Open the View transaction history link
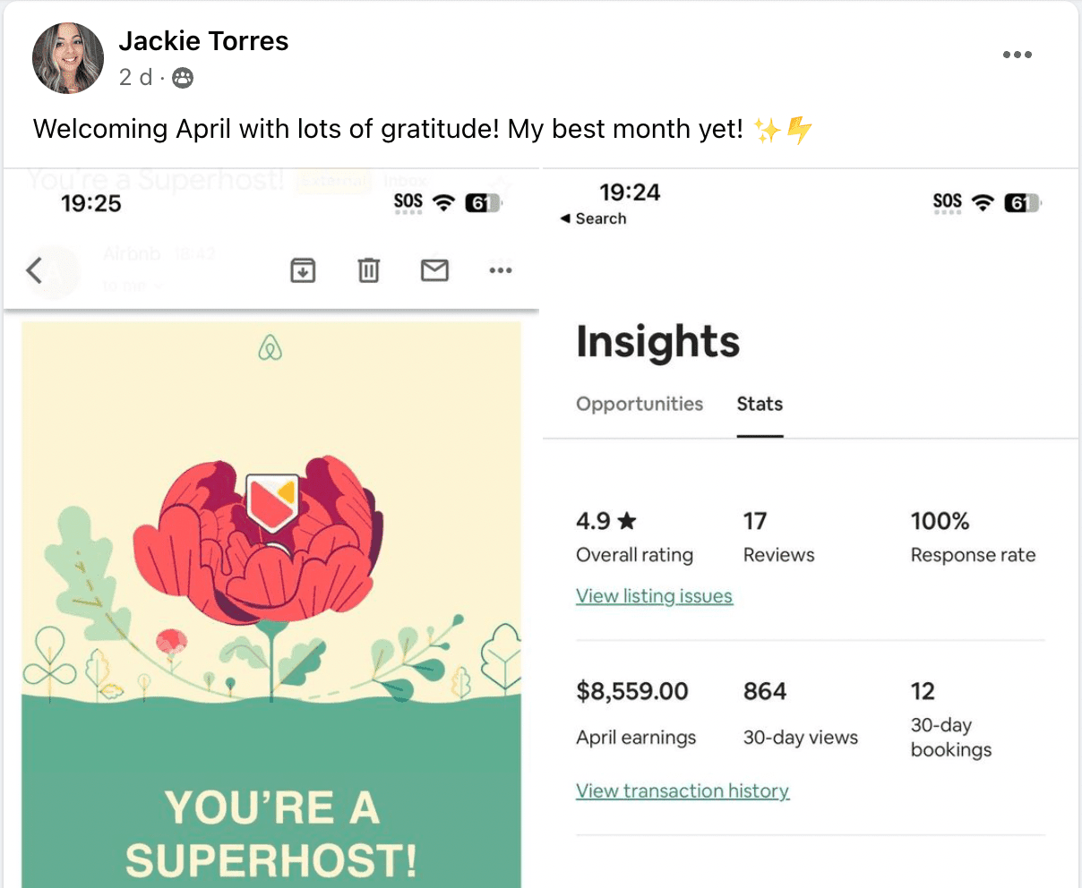 click(683, 791)
